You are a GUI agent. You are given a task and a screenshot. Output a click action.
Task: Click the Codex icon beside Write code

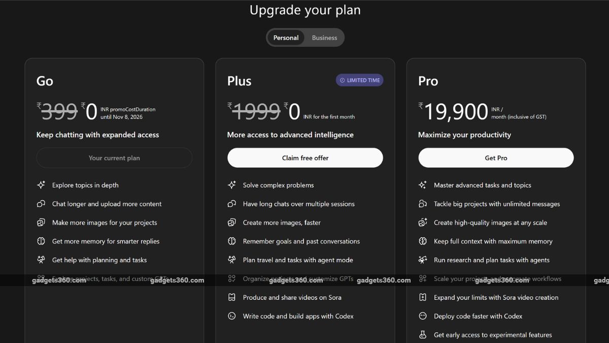(x=232, y=316)
